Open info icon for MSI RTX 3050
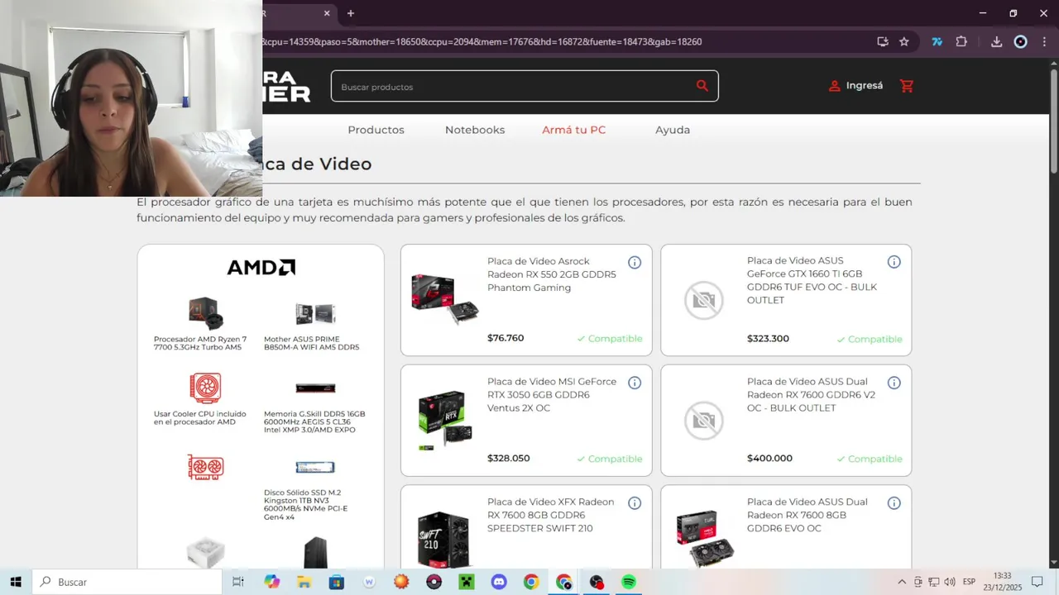 [635, 383]
